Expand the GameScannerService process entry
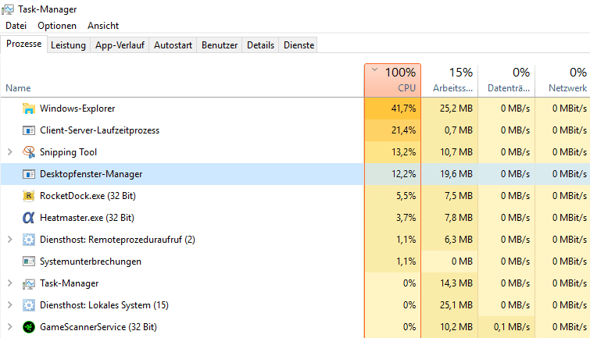 pos(10,327)
